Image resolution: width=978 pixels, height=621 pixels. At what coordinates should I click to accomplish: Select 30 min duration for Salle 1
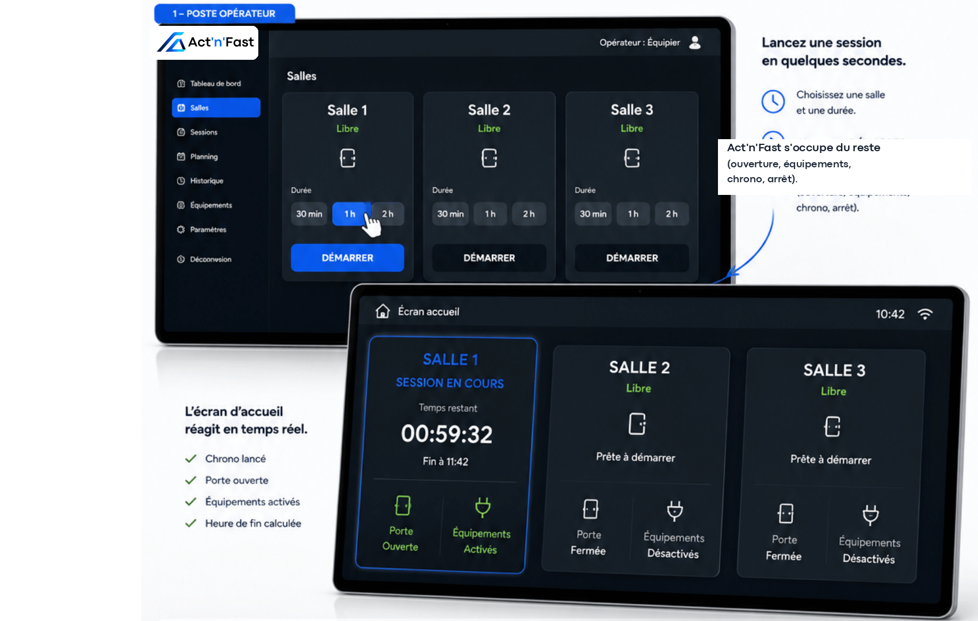pos(309,214)
